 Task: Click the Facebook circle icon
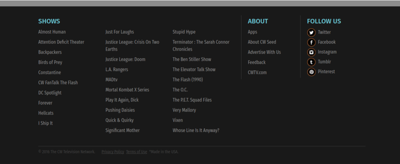coord(311,42)
